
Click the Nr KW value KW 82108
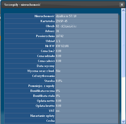62,46
